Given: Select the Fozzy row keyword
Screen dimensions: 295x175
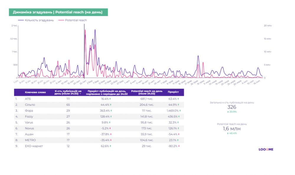Looking at the screenshot, I should click(x=29, y=116).
